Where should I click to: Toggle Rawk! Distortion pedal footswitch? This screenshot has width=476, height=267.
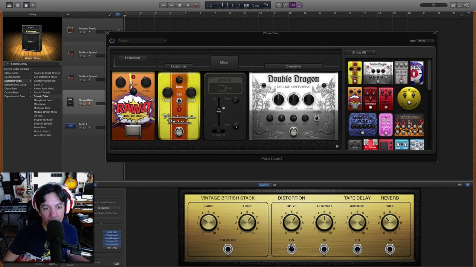click(x=133, y=130)
